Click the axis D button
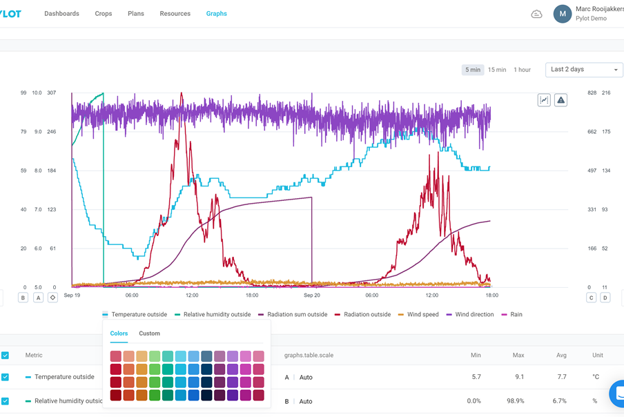 tap(605, 298)
